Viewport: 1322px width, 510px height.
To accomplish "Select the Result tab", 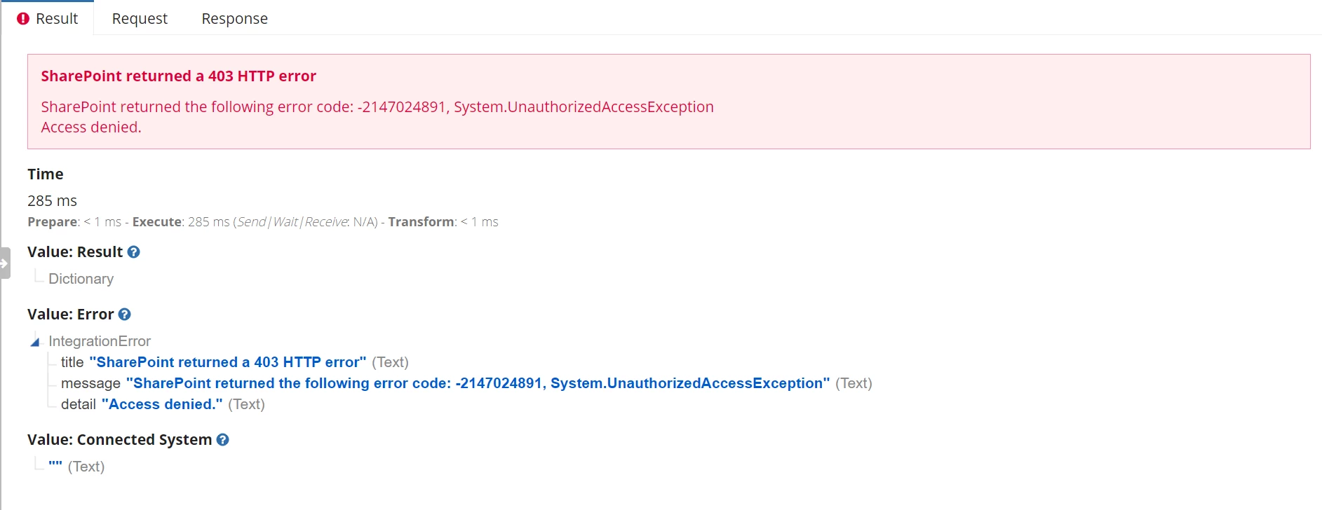I will click(48, 19).
